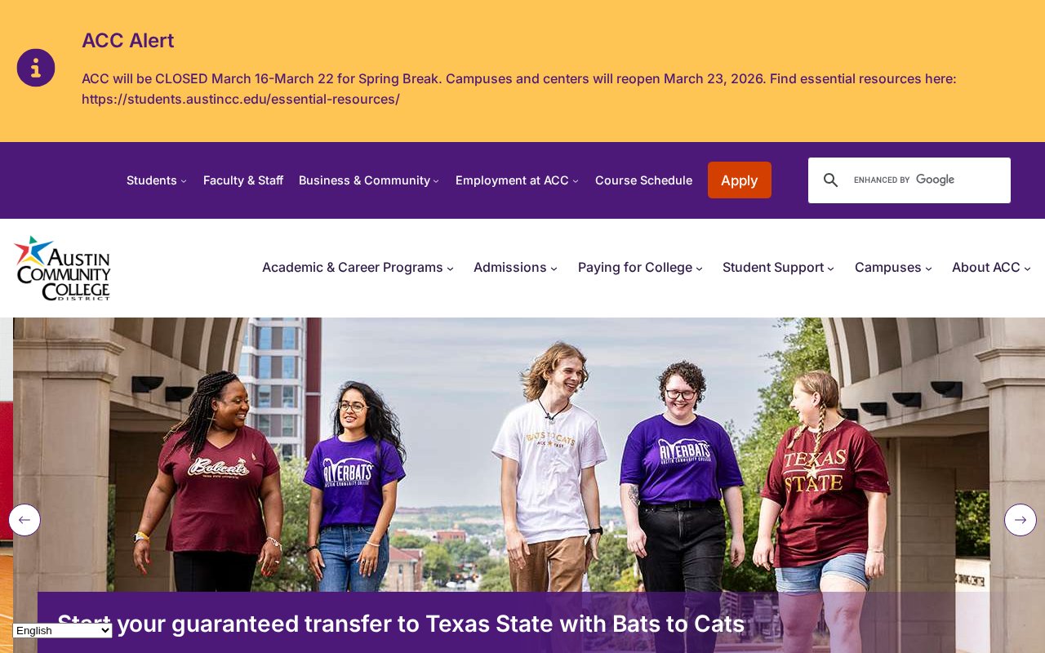
Task: Expand the About ACC menu
Action: 991,268
